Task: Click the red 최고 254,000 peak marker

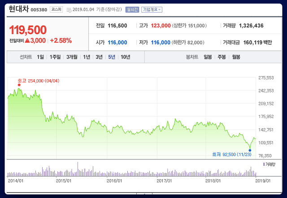Action: [x=19, y=85]
